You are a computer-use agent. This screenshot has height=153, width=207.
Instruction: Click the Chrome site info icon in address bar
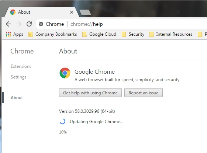click(x=41, y=24)
